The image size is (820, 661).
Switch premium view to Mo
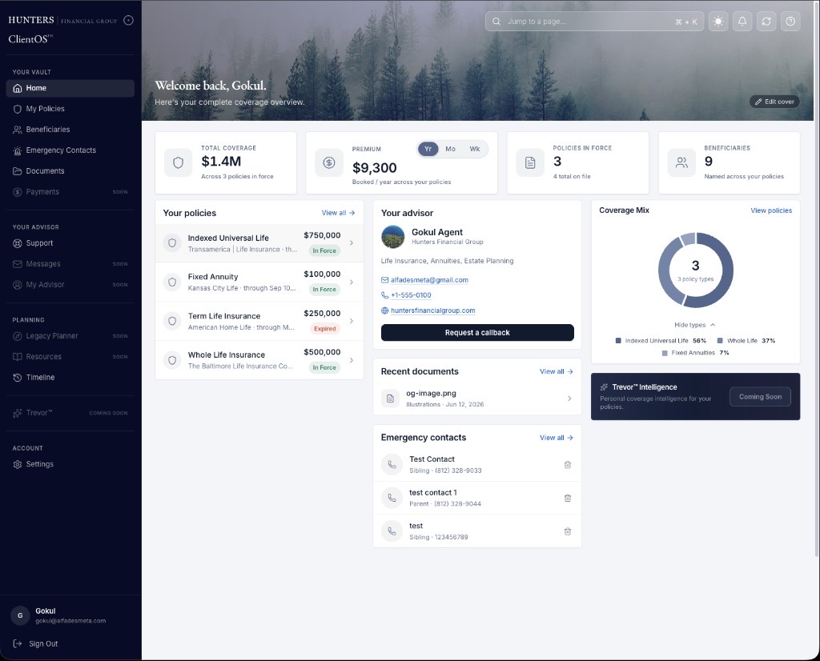click(x=450, y=149)
